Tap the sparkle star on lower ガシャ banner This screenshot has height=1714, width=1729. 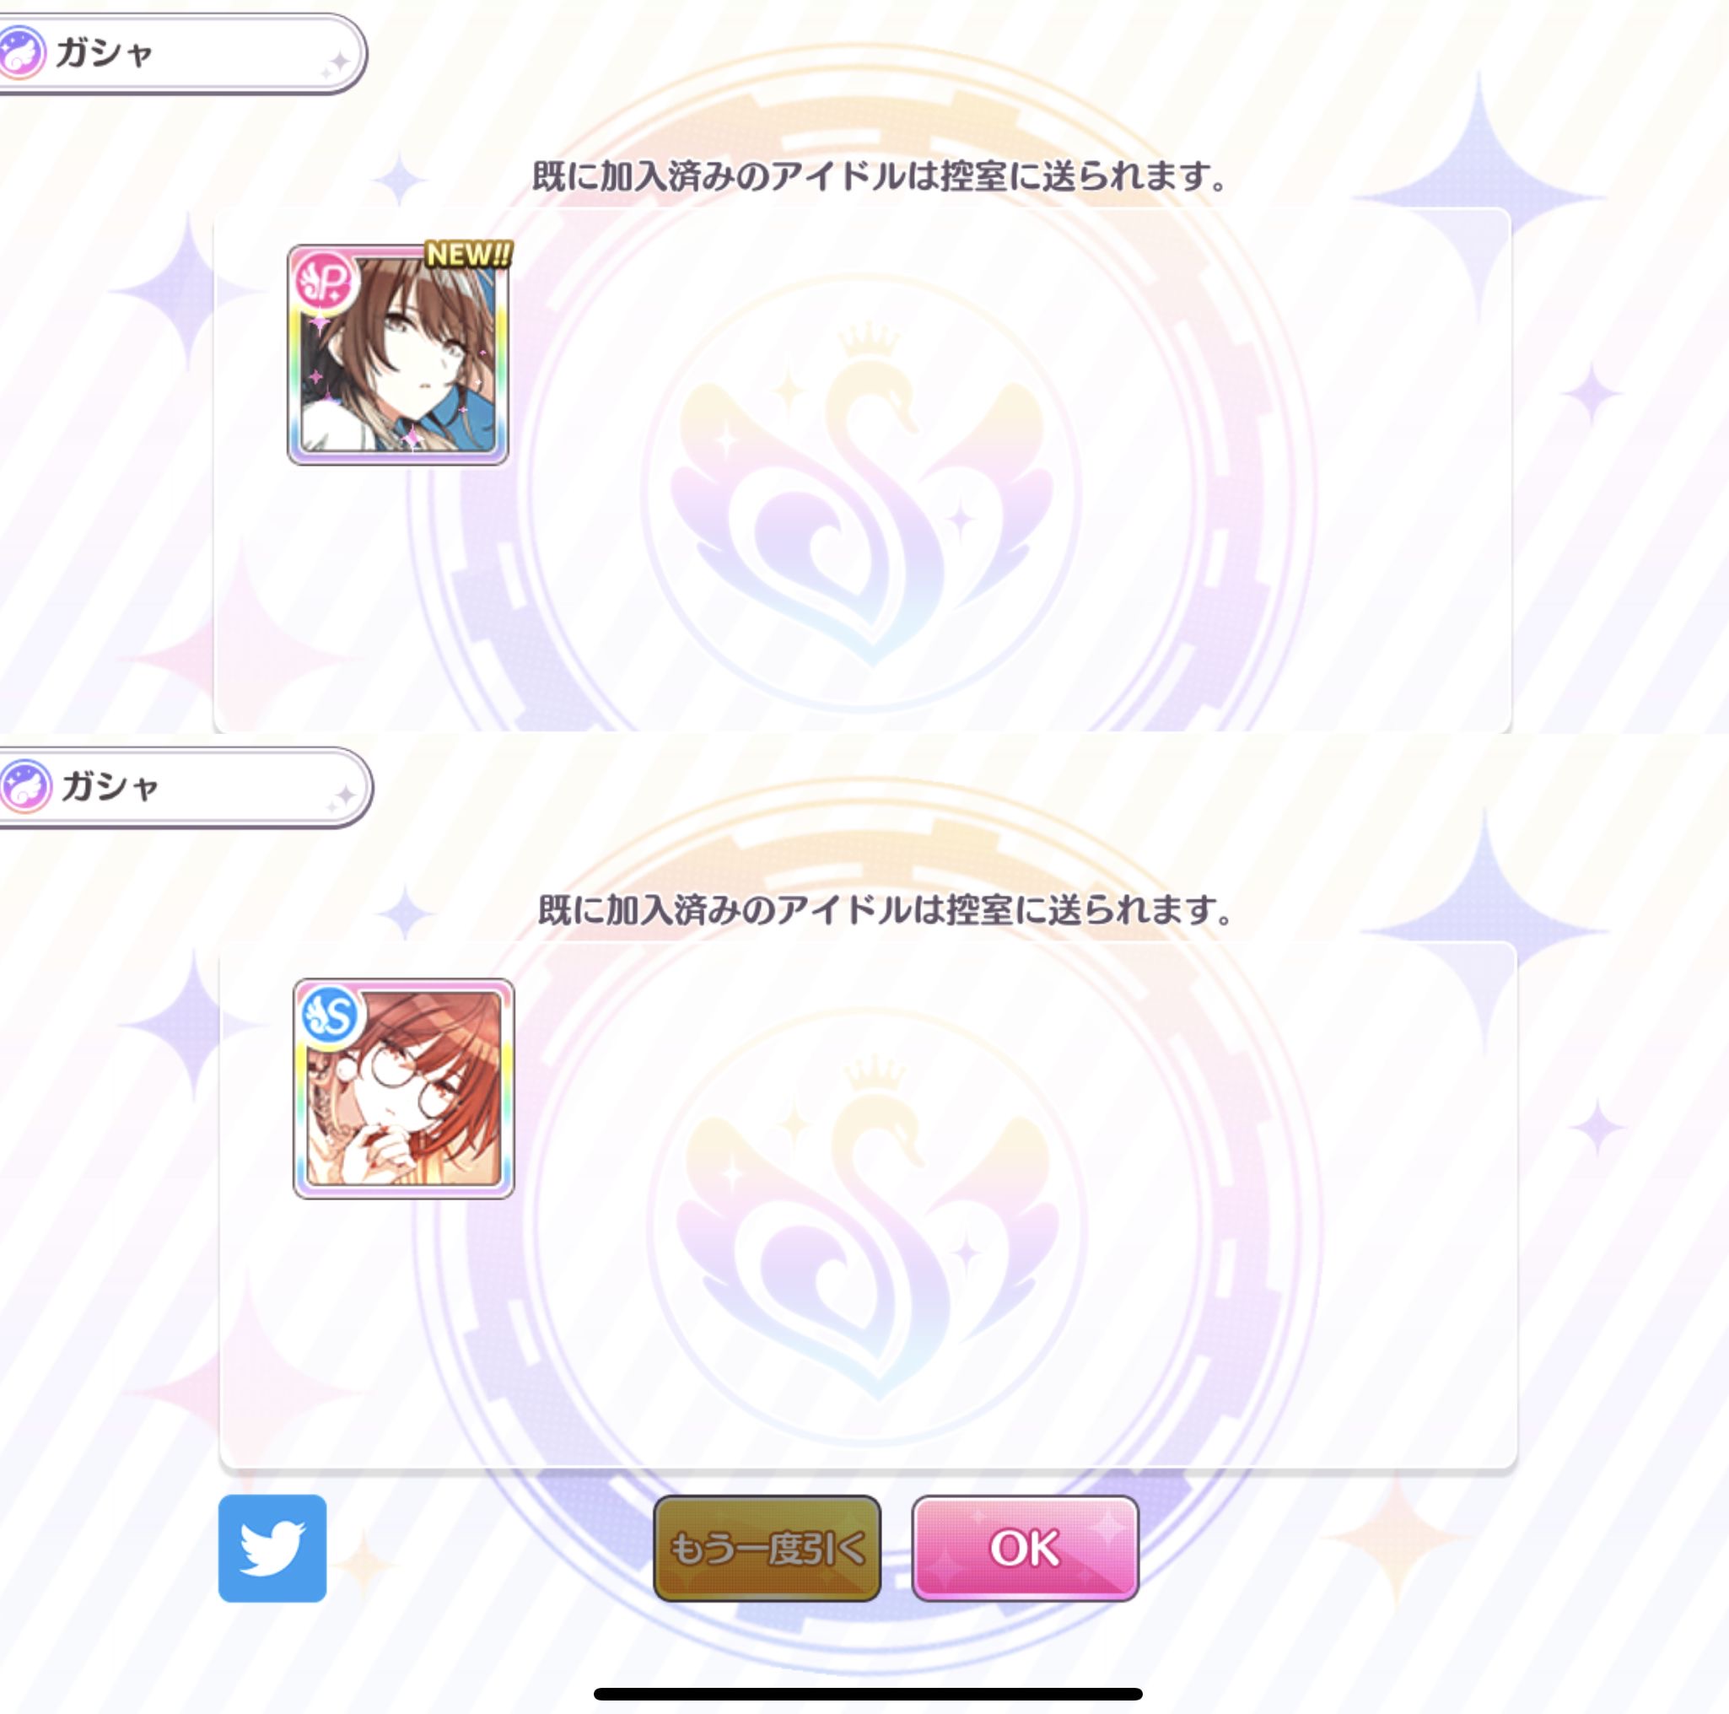[x=343, y=796]
